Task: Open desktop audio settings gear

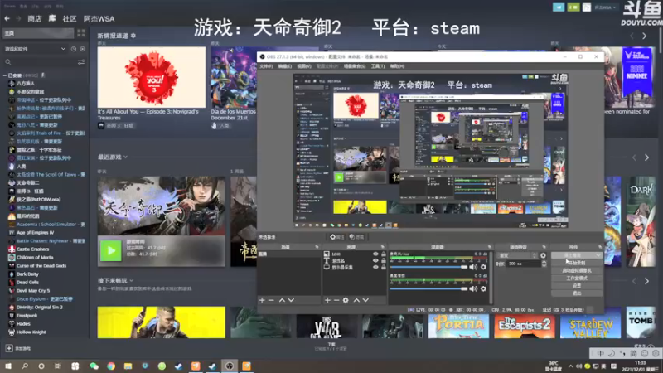Action: coord(483,288)
